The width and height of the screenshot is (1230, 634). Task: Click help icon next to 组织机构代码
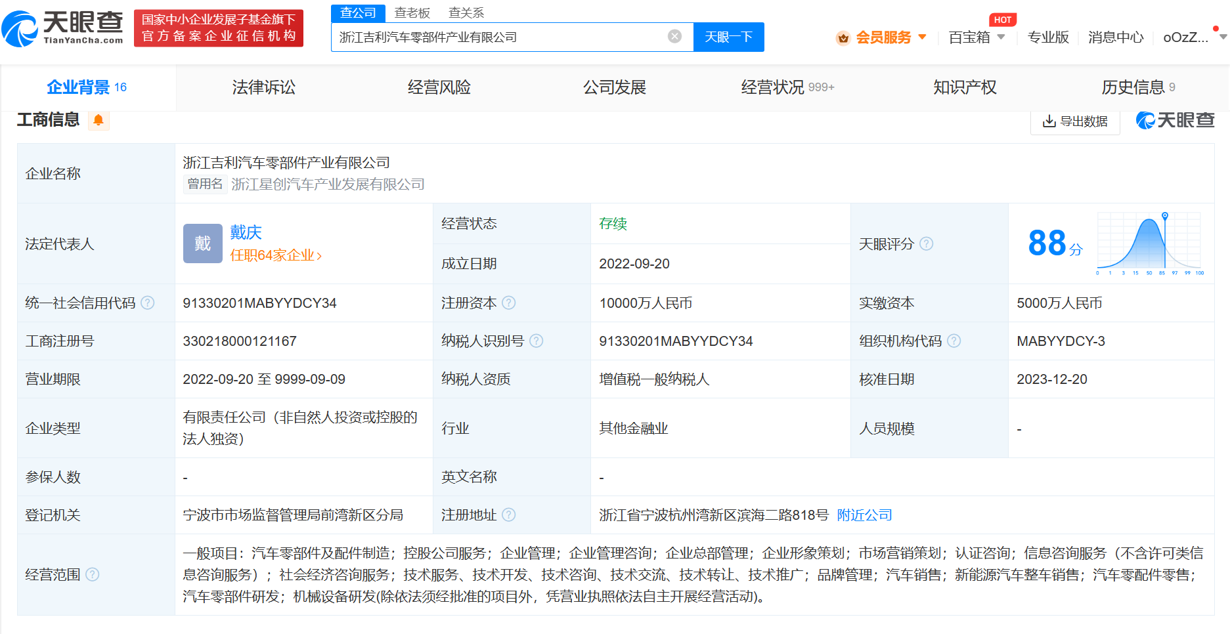(954, 341)
